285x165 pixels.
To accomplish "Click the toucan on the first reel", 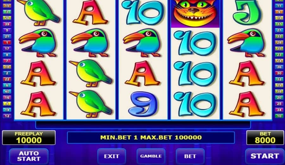I will 39,43.
